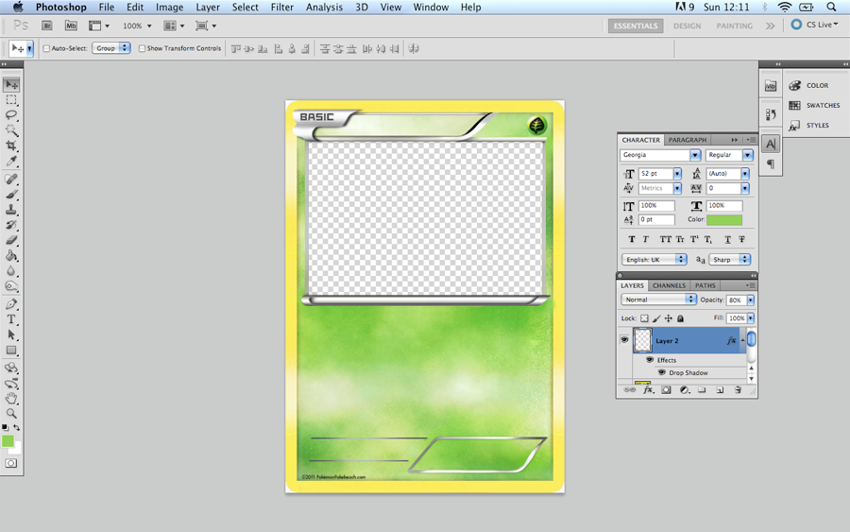The width and height of the screenshot is (850, 532).
Task: Toggle lock all padlock icon
Action: (x=680, y=318)
